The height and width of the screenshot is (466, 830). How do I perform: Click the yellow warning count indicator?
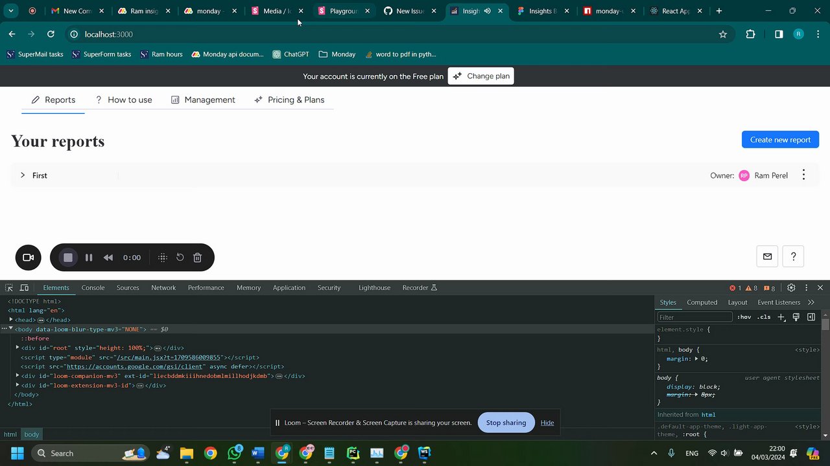pyautogui.click(x=752, y=288)
